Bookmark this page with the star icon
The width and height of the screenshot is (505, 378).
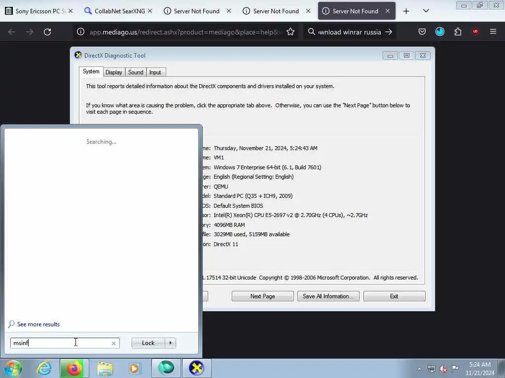pyautogui.click(x=290, y=32)
